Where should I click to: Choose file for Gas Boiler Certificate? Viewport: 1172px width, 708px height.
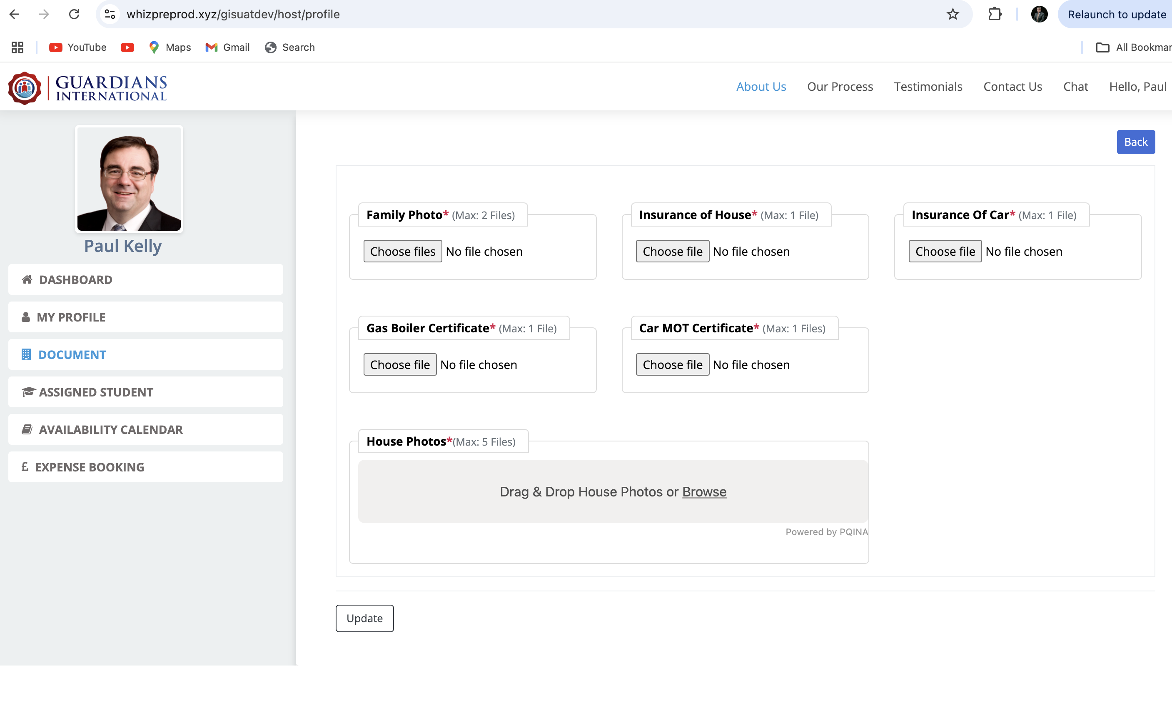[x=399, y=365]
